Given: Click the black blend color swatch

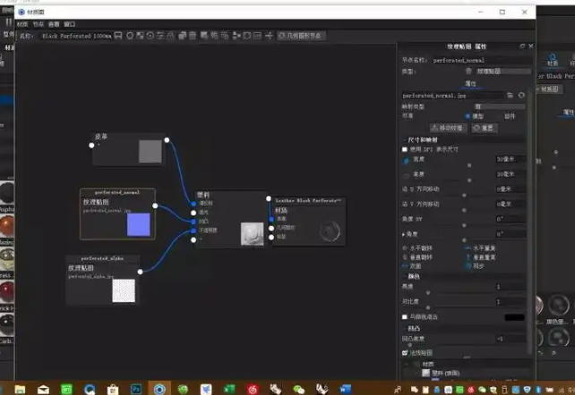Looking at the screenshot, I should (514, 317).
